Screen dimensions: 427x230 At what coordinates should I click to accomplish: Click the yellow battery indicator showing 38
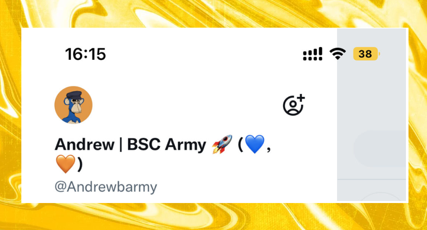click(x=366, y=54)
